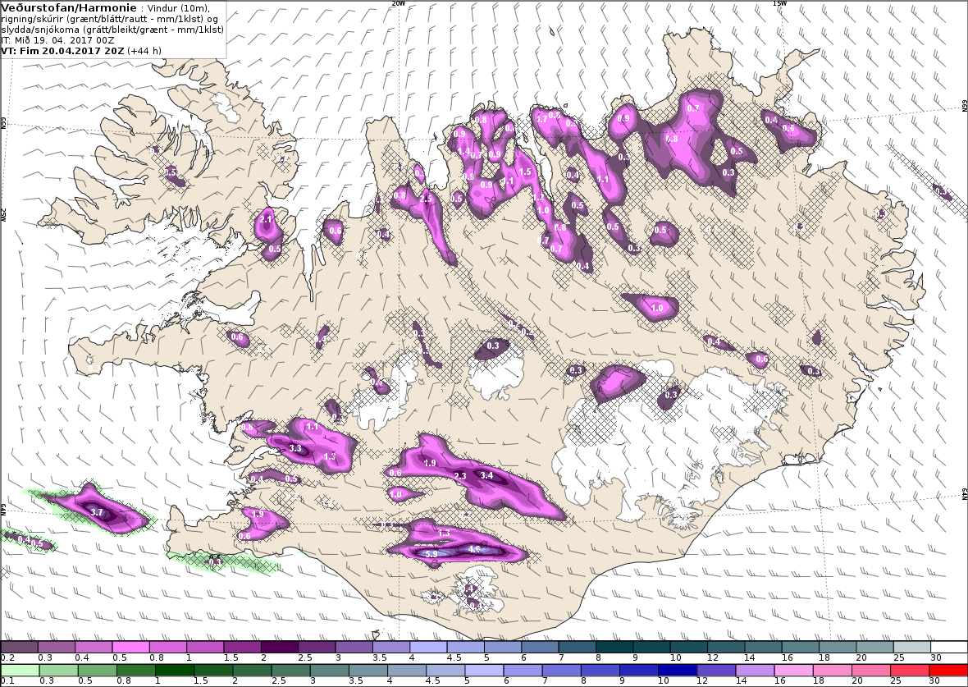Click the 4.6 precipitation value label
Image resolution: width=968 pixels, height=687 pixels.
click(474, 548)
